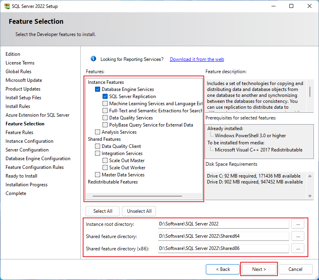Click the blue information icon beside Reporting Services
This screenshot has width=319, height=280.
[x=93, y=59]
